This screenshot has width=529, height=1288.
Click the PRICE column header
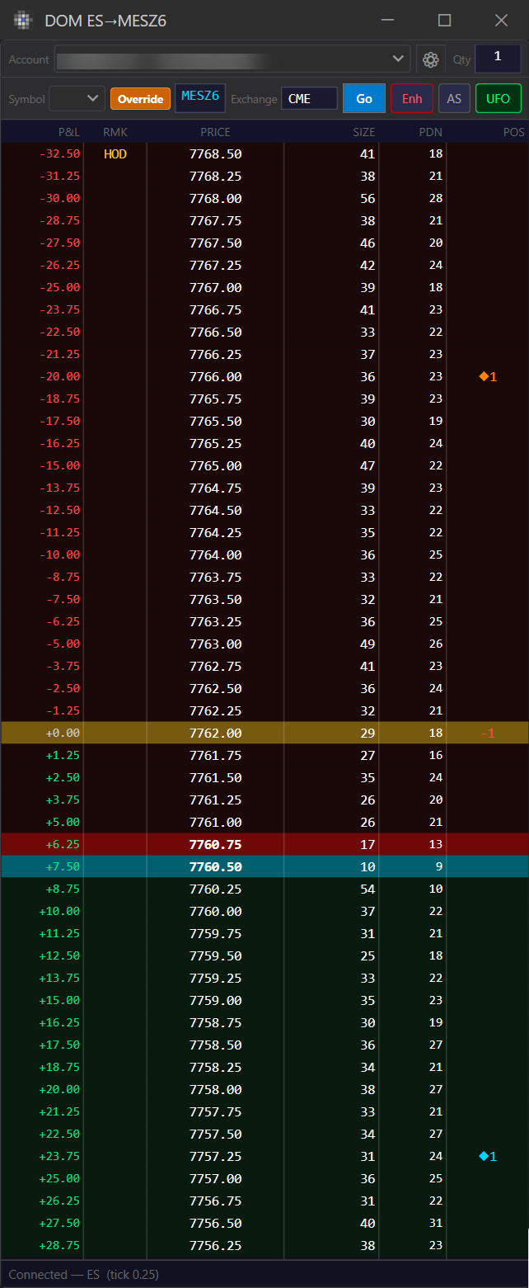pos(215,132)
